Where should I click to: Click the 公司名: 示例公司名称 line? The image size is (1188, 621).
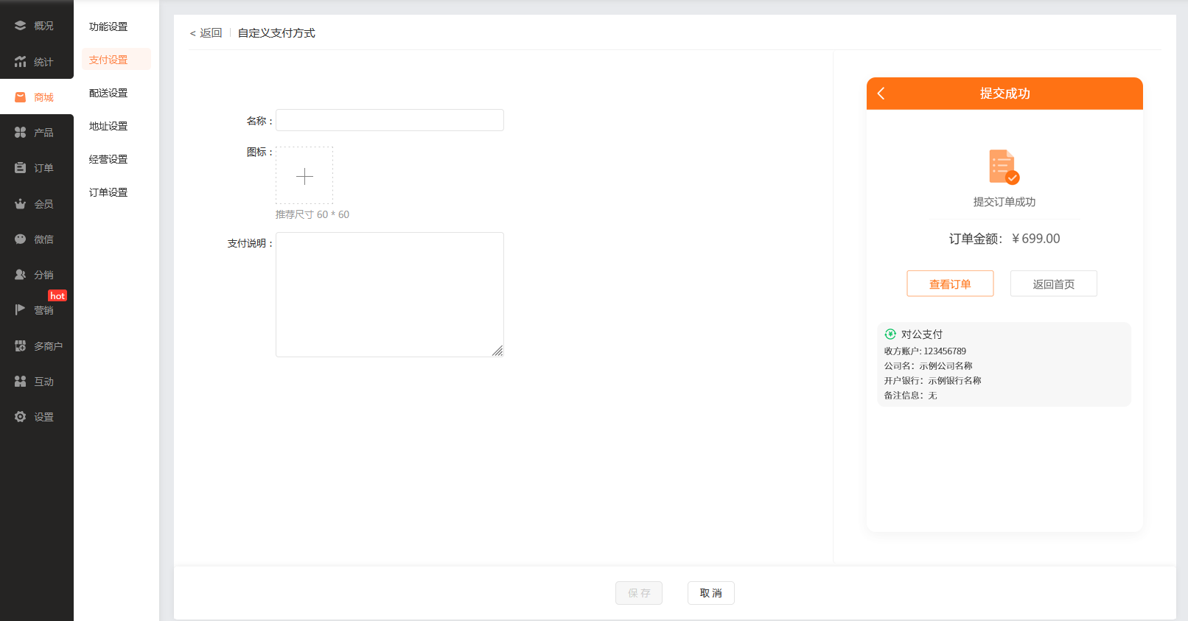pos(929,366)
